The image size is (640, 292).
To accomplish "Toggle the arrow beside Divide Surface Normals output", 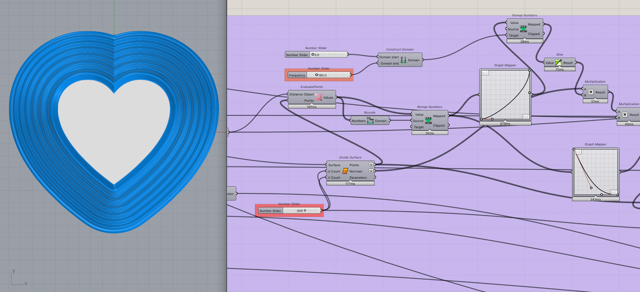I will [371, 171].
